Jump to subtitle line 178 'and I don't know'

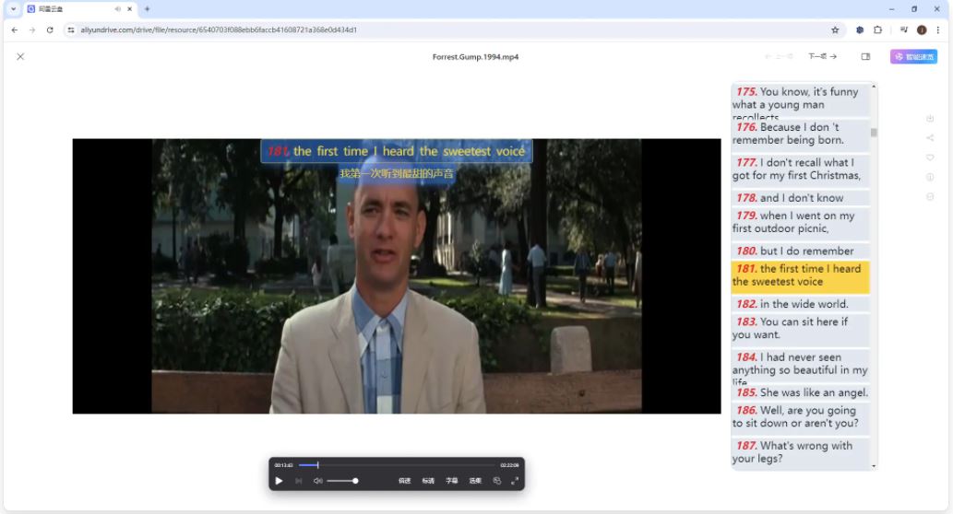(x=800, y=198)
